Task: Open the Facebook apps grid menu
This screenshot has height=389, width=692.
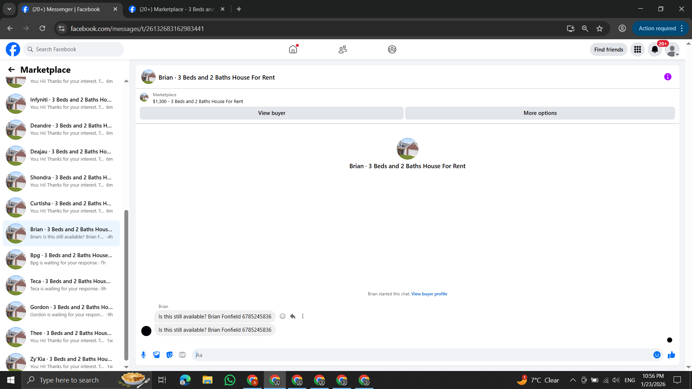Action: 638,49
